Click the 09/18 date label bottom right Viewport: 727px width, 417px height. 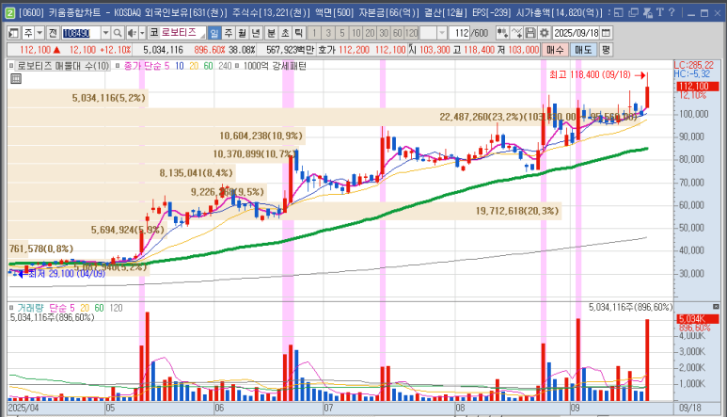click(x=690, y=408)
